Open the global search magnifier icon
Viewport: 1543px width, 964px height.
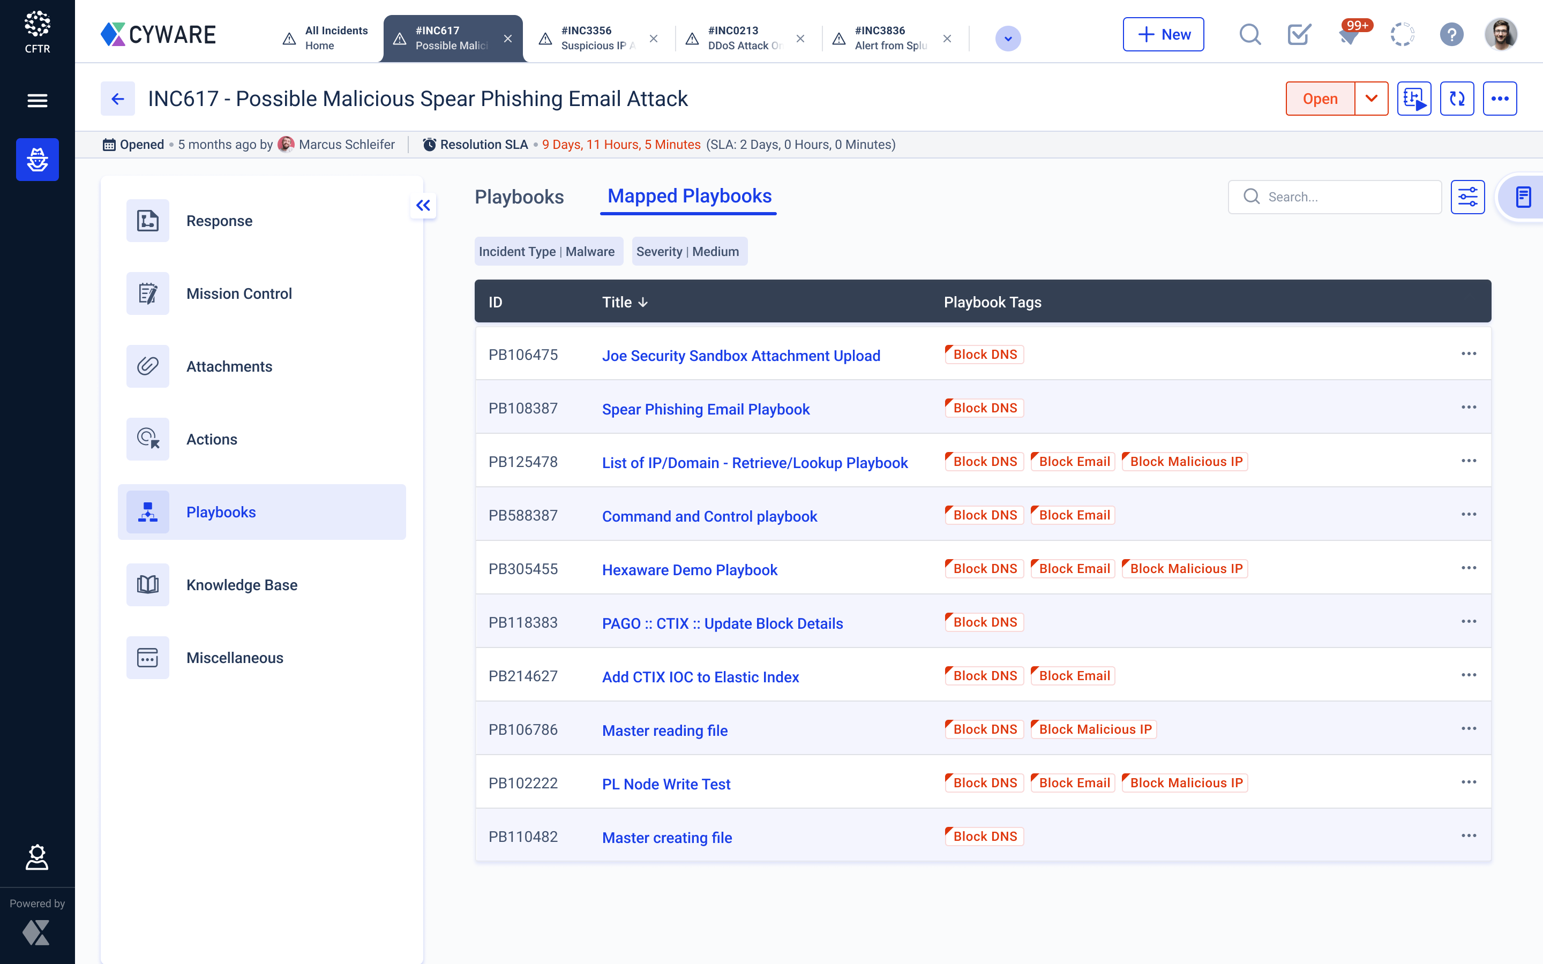click(1250, 34)
